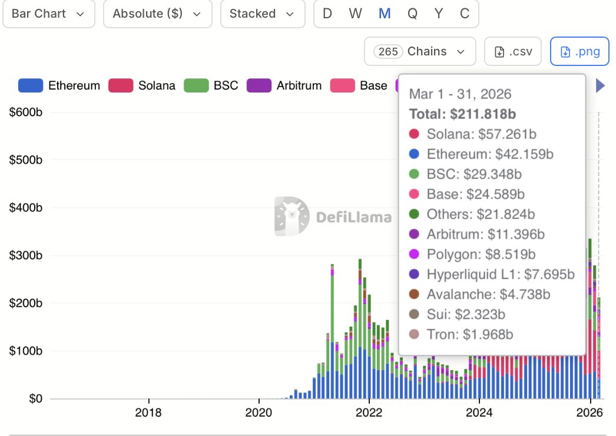616x436 pixels.
Task: Download the chart as .png
Action: [579, 51]
